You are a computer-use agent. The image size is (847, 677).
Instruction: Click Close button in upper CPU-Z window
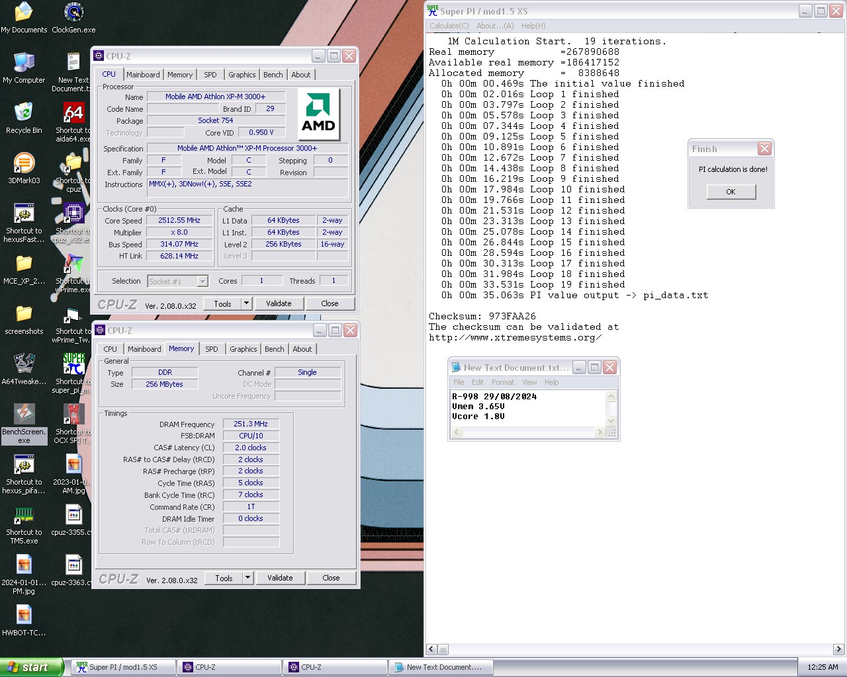[x=330, y=303]
